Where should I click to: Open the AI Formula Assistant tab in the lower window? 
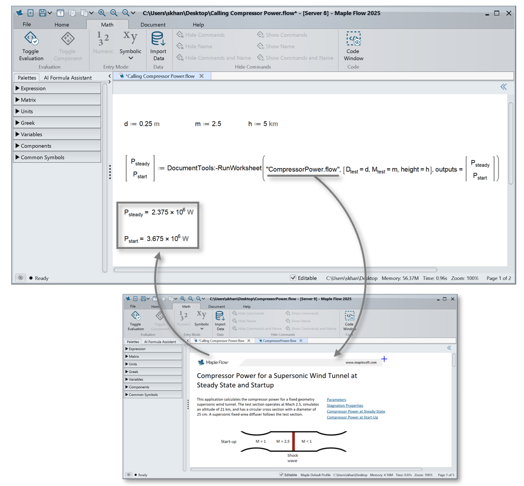(x=160, y=342)
